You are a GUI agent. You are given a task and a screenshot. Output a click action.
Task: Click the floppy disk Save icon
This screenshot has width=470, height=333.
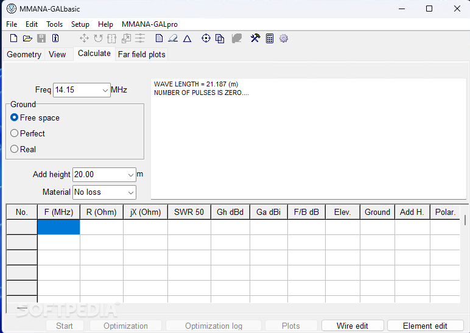(41, 38)
